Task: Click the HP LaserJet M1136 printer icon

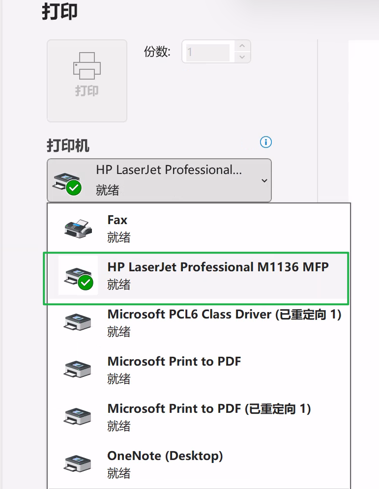Action: (78, 276)
